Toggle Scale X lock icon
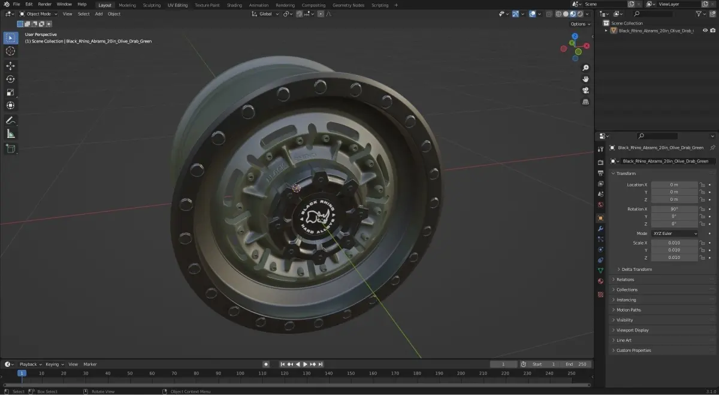Image resolution: width=719 pixels, height=395 pixels. 702,243
